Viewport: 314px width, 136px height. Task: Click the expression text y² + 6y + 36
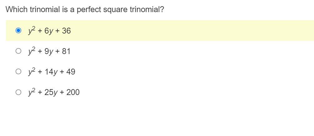tap(49, 30)
